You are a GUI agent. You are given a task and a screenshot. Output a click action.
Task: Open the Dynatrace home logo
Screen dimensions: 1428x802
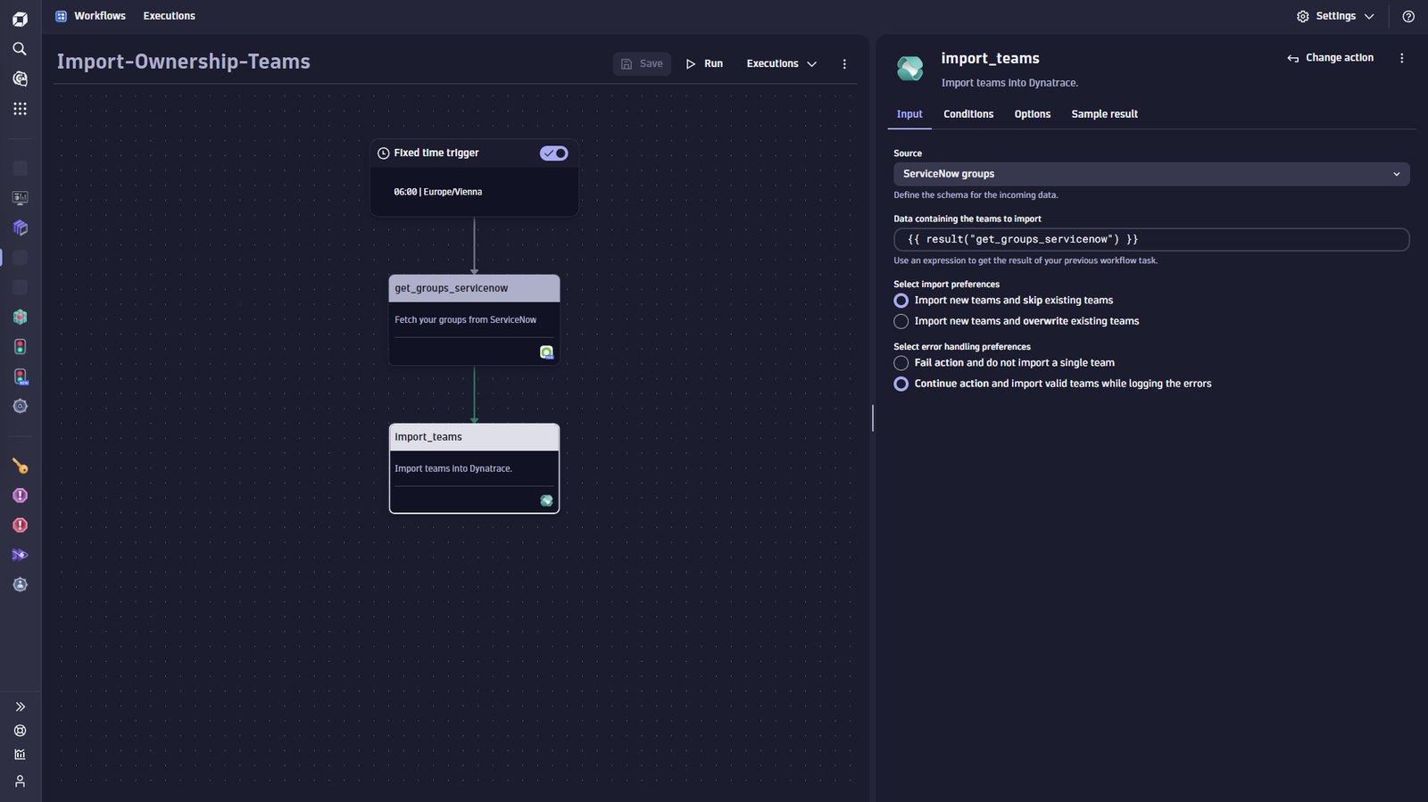click(20, 19)
